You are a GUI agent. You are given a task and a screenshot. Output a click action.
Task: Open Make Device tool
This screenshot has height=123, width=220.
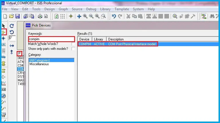[181, 16]
